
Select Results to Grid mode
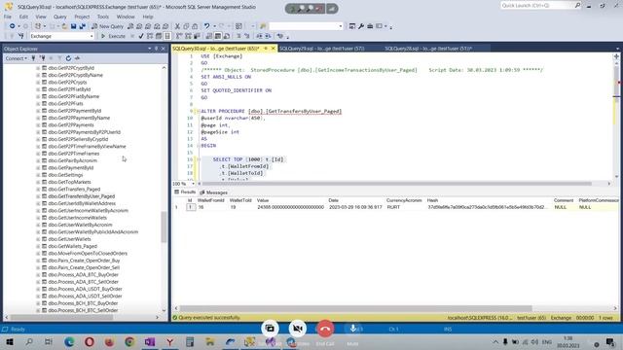218,36
